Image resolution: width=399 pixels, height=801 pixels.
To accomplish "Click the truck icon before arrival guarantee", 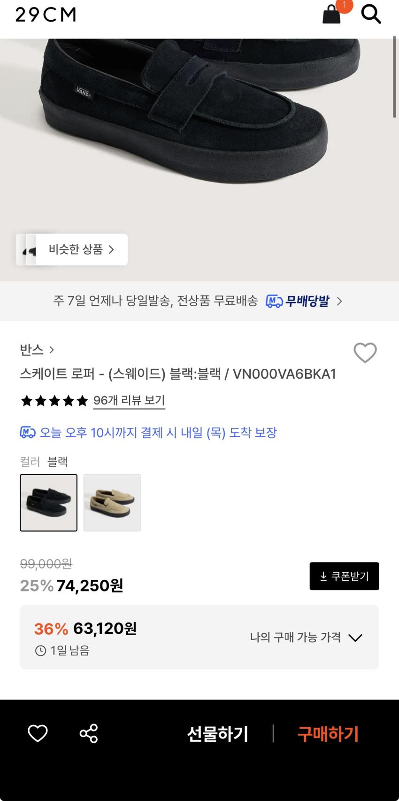I will tap(28, 433).
